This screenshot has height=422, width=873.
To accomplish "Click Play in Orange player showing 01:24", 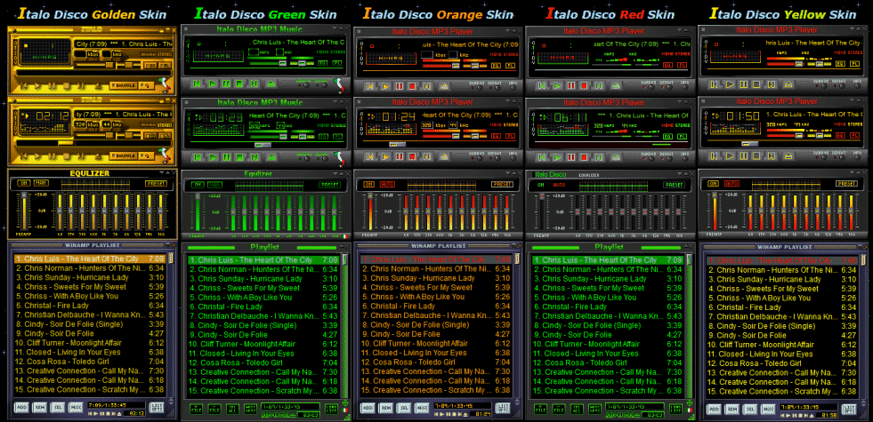I will [385, 156].
